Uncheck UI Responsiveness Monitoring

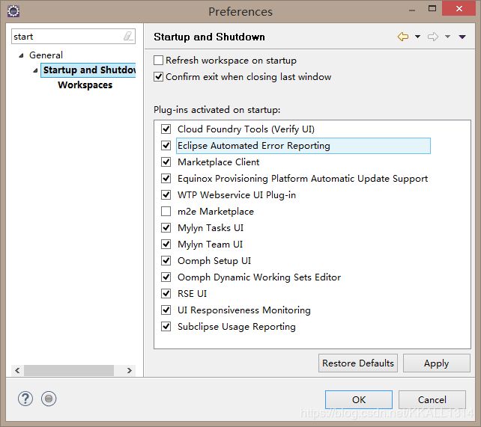[166, 310]
